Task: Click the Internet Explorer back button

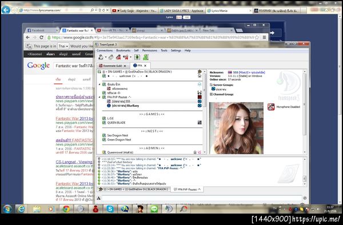Action: [x=6, y=10]
